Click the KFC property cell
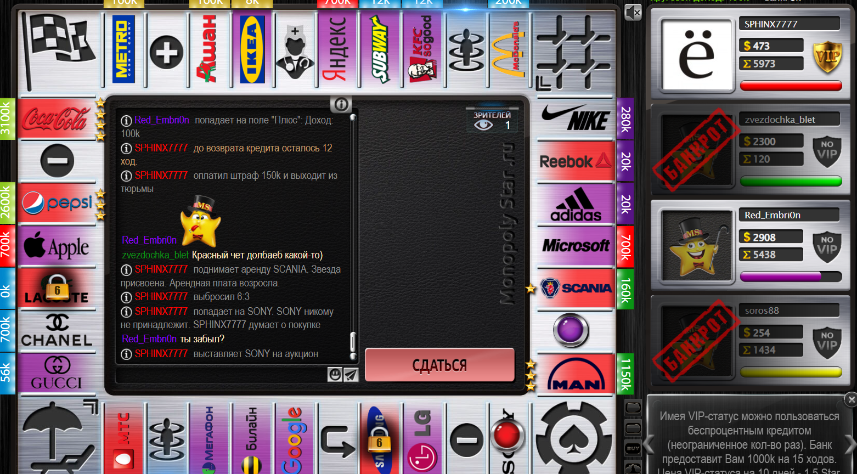Screen dimensions: 857x474 tap(423, 49)
